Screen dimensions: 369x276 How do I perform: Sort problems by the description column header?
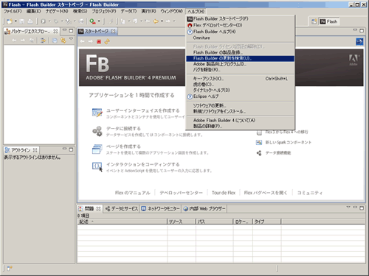[x=123, y=222]
